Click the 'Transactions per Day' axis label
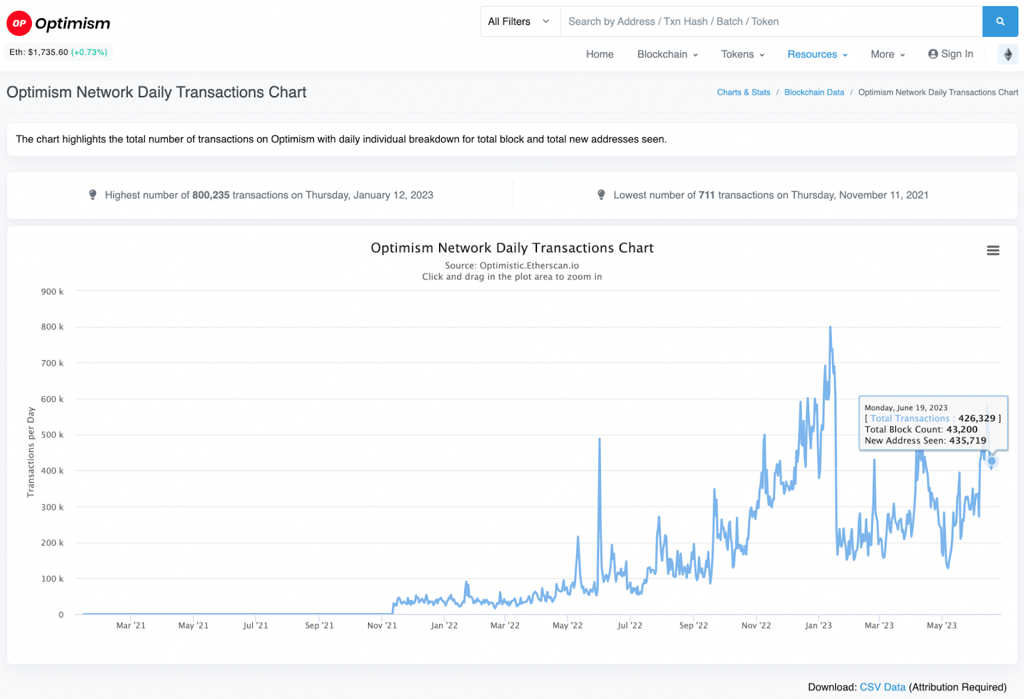Image resolution: width=1024 pixels, height=699 pixels. click(x=31, y=452)
